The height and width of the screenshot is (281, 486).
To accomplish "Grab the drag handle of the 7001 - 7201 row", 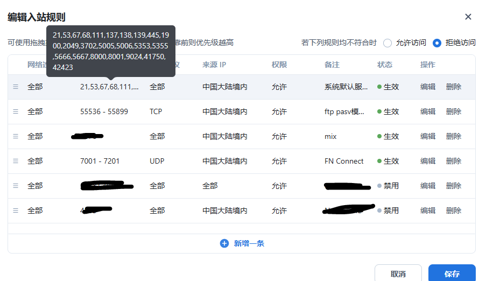I will 16,161.
